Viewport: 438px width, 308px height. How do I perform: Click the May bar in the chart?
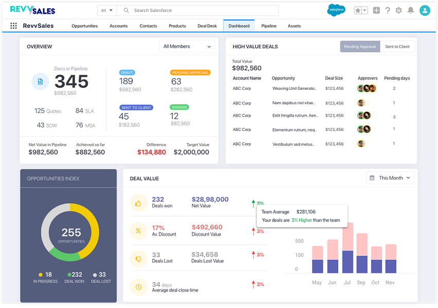pyautogui.click(x=317, y=259)
